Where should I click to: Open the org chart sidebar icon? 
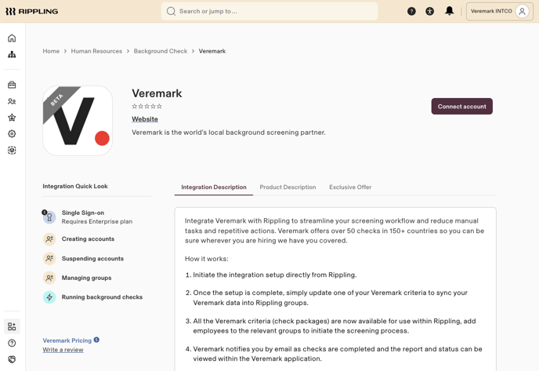(12, 54)
